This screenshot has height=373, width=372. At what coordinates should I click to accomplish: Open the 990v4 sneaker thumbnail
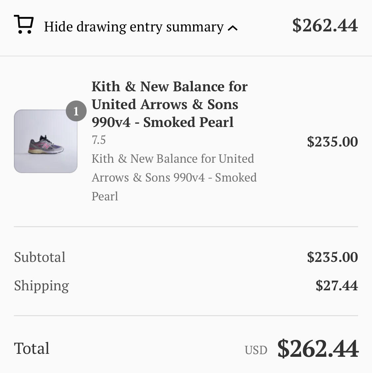[46, 141]
